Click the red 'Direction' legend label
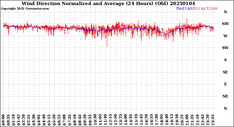Image resolution: width=234 pixels, height=127 pixels. tap(205, 8)
